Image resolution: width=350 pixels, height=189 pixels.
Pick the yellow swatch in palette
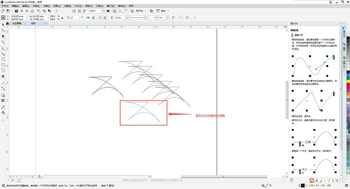tap(348, 81)
